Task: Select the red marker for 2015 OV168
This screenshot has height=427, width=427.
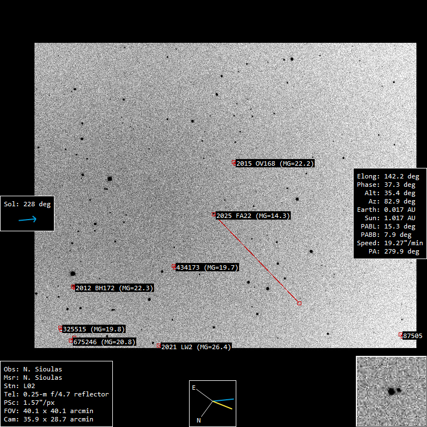Action: (x=234, y=162)
